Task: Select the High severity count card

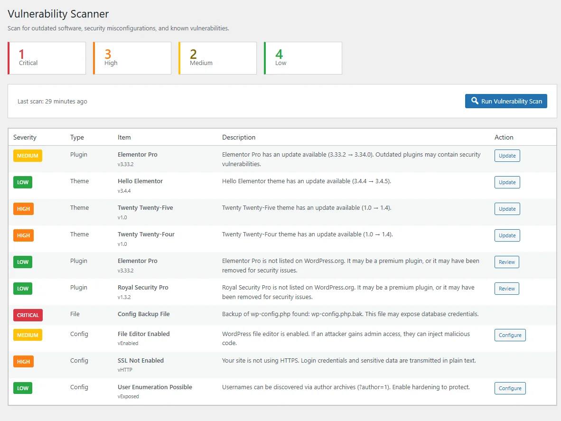Action: 132,58
